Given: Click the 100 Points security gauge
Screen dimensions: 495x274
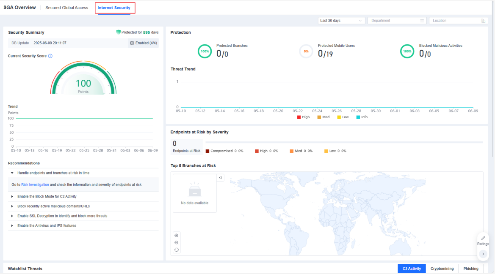Looking at the screenshot, I should point(83,79).
